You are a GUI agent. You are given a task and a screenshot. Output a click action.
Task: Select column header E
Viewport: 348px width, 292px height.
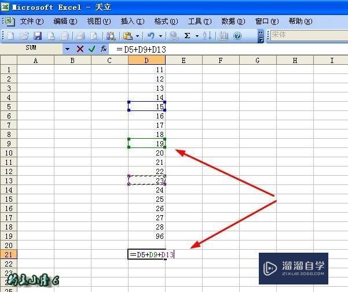184,60
